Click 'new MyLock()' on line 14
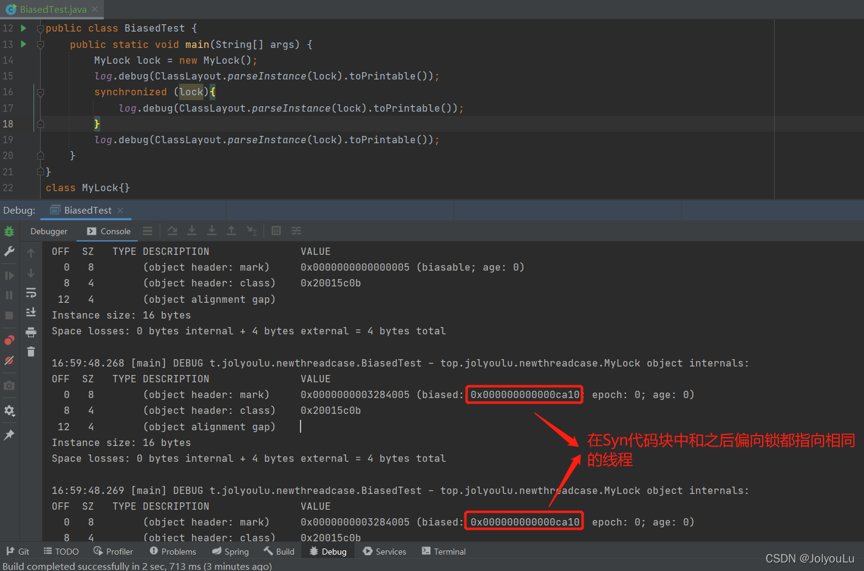The width and height of the screenshot is (864, 571). (x=216, y=61)
